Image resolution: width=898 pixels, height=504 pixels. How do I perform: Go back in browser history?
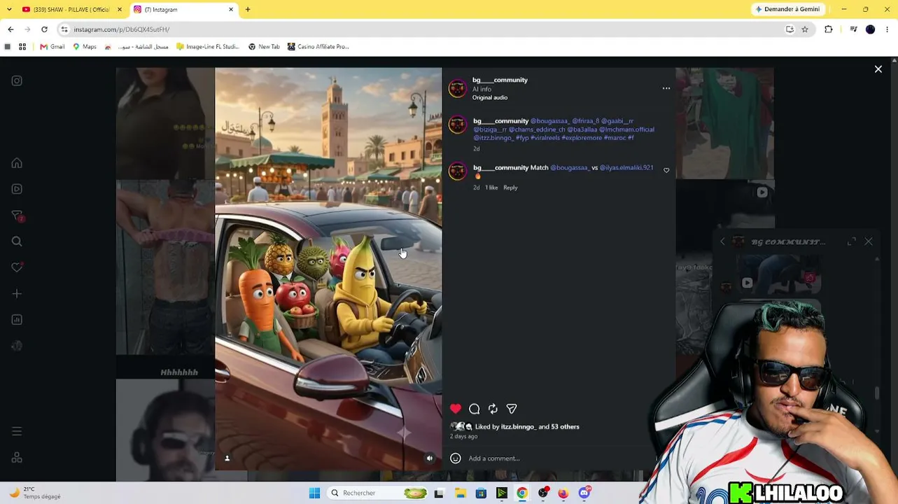click(10, 29)
